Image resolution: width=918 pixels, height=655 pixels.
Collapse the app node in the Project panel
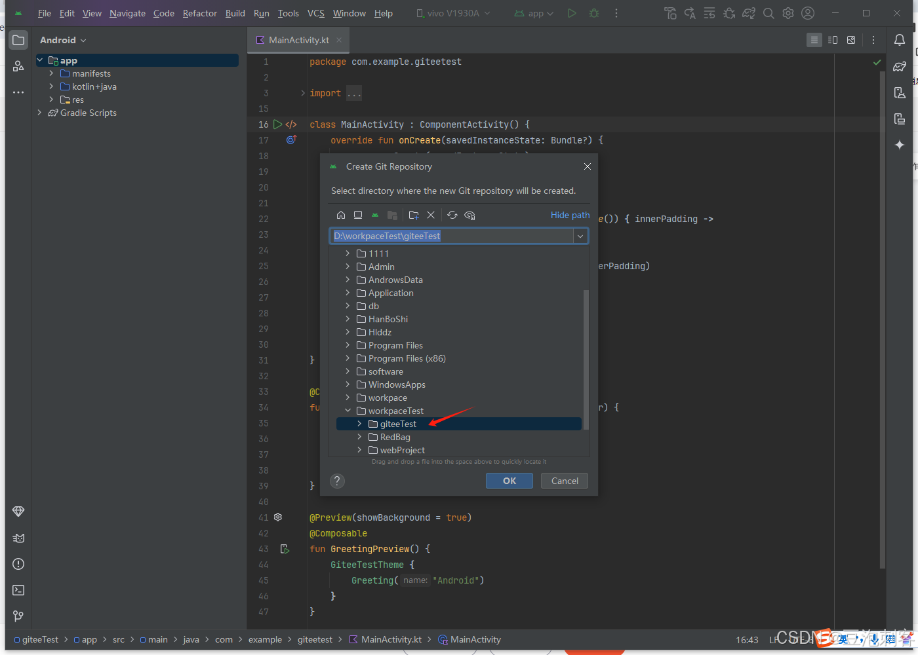pyautogui.click(x=40, y=60)
